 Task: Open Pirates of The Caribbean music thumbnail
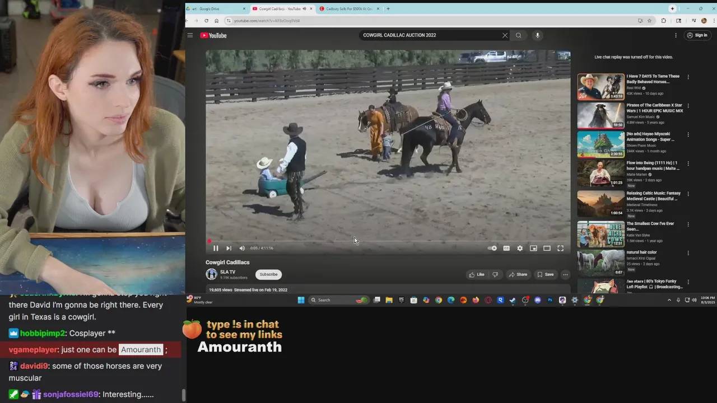click(600, 115)
